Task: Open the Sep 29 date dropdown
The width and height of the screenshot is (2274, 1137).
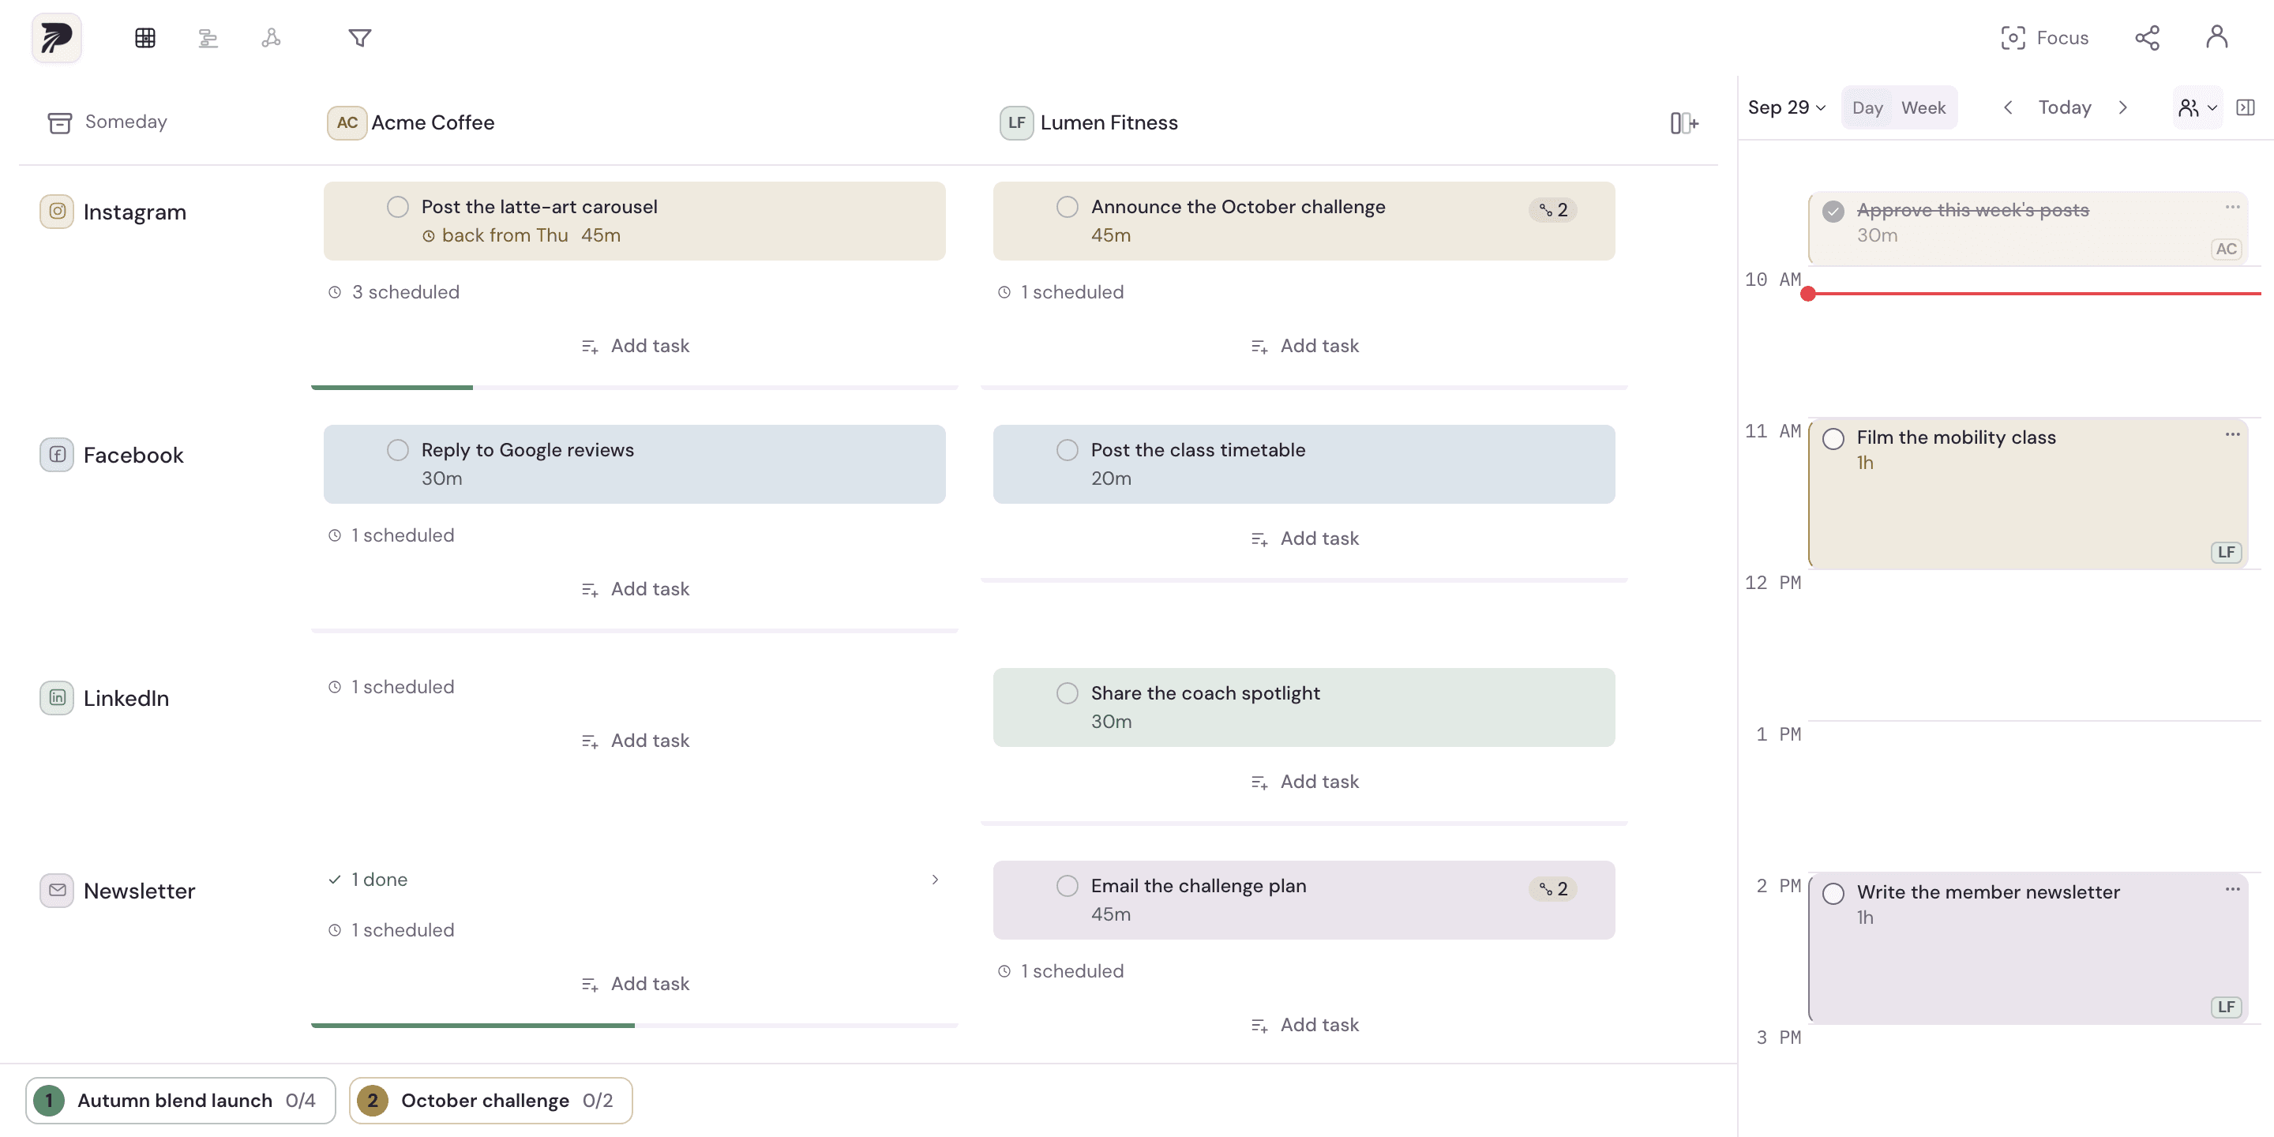Action: tap(1787, 107)
